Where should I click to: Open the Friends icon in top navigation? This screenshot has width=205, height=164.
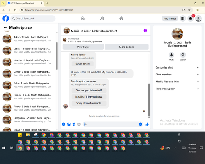coord(102,18)
